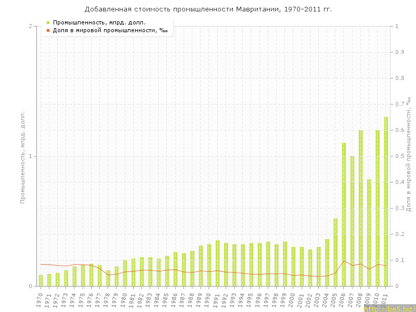Click the green bar for 2009

click(x=369, y=233)
